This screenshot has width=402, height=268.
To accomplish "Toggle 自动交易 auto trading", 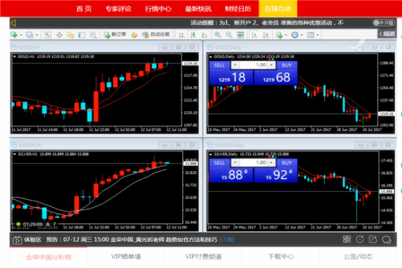I will [x=156, y=35].
